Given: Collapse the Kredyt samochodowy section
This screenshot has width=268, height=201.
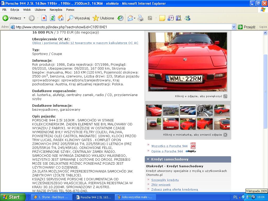Looking at the screenshot, I should [x=148, y=159].
